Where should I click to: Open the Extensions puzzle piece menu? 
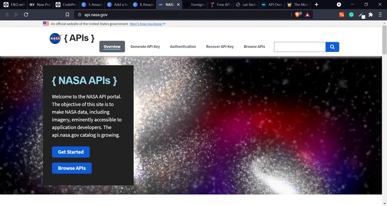pos(371,15)
